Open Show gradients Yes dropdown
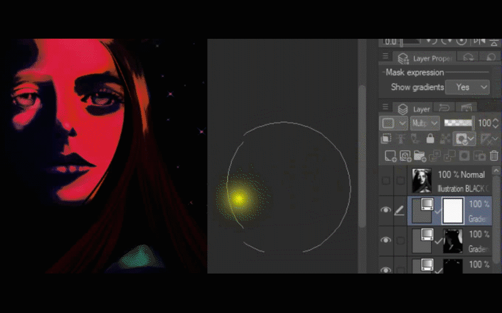Viewport: 502px width, 313px height. (x=467, y=87)
